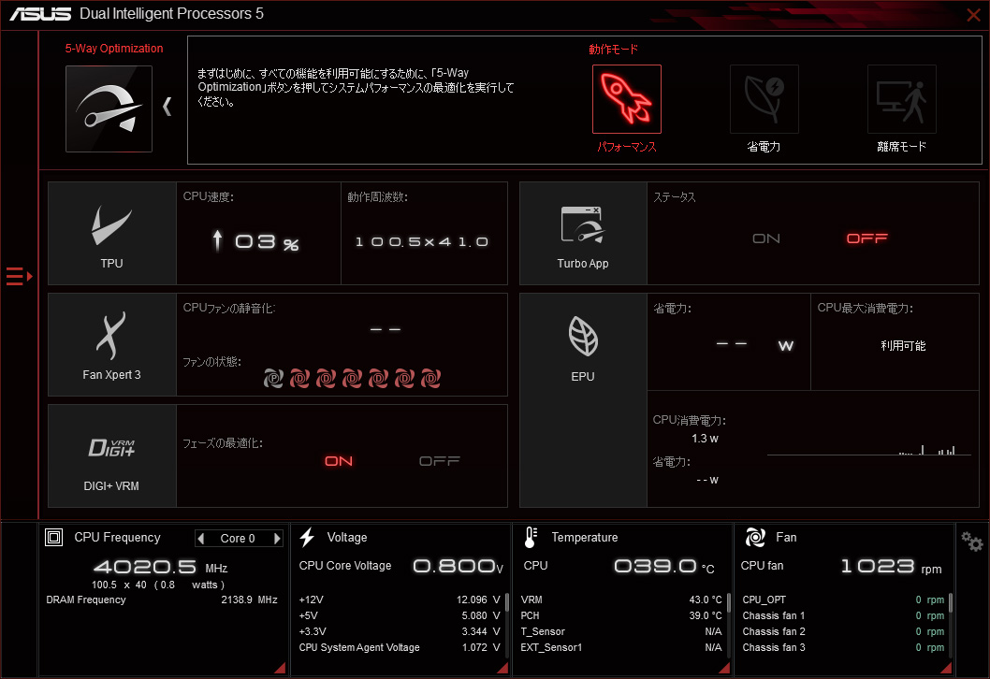
Task: Select the PCH temperature row
Action: pos(621,615)
